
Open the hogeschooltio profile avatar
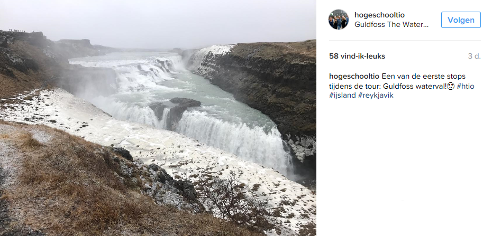tap(338, 20)
